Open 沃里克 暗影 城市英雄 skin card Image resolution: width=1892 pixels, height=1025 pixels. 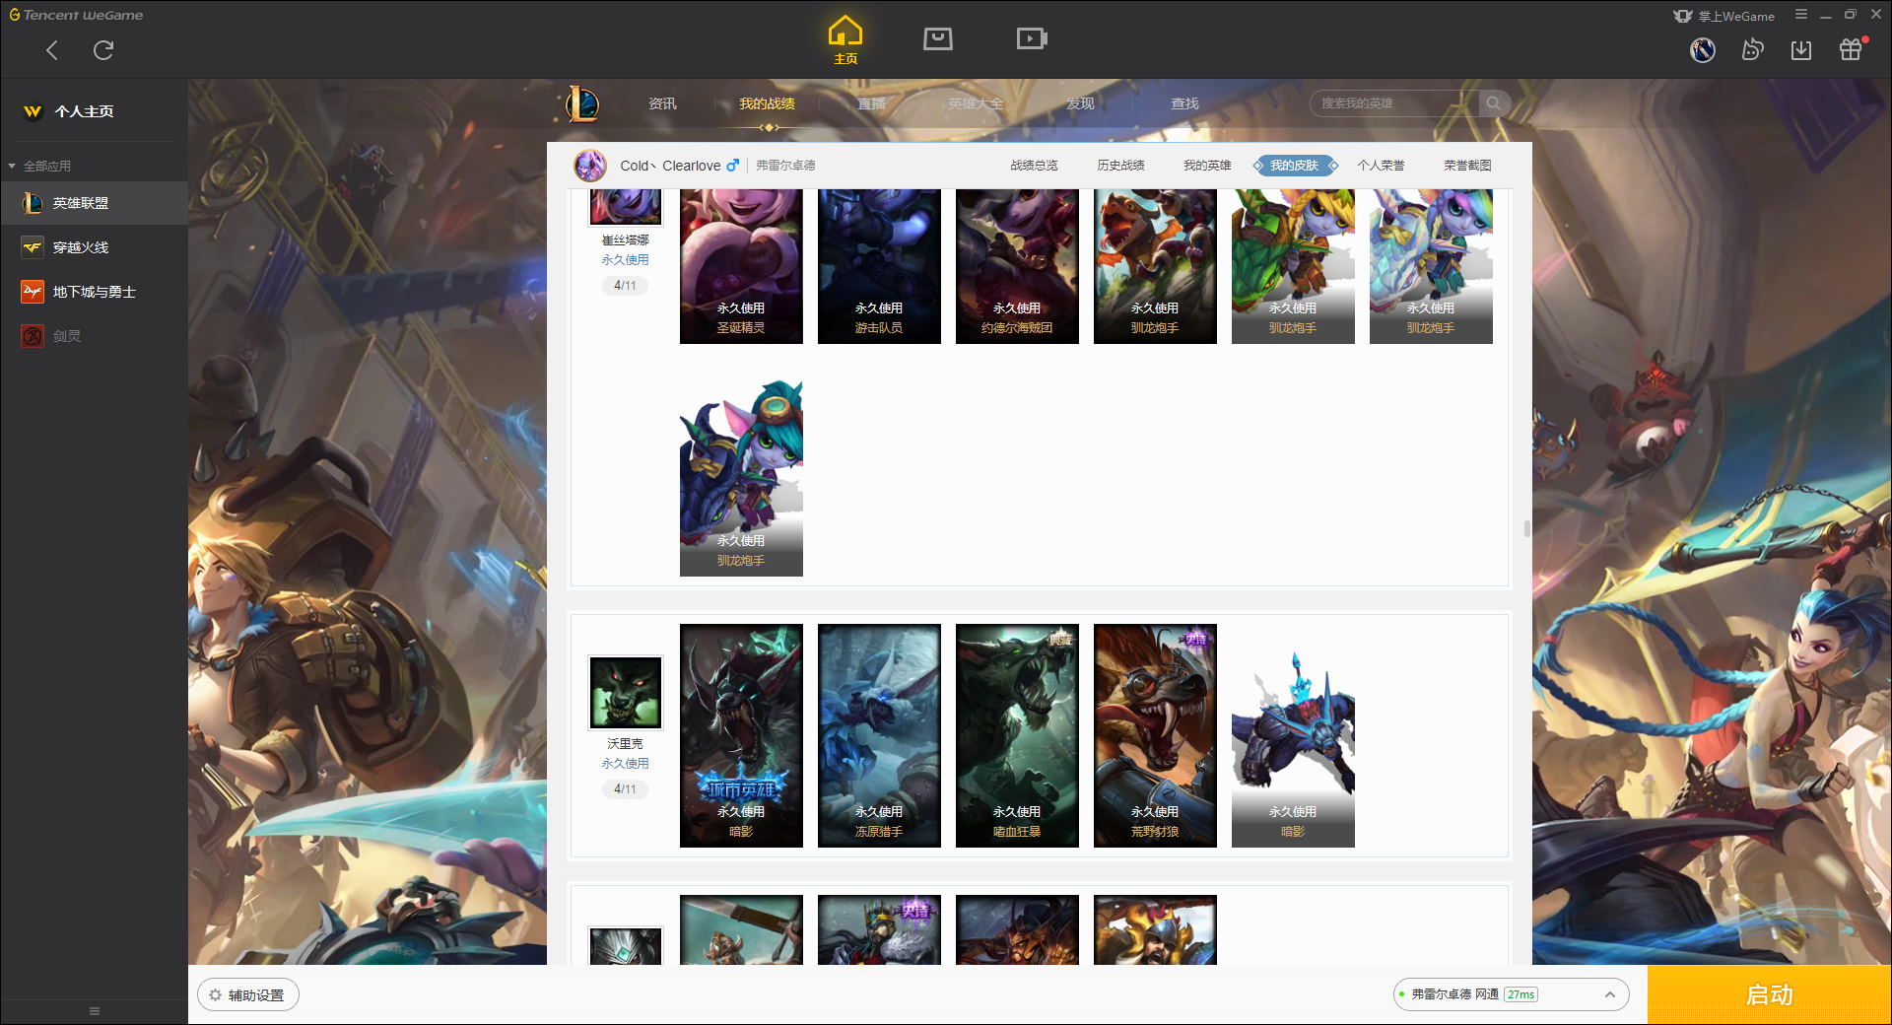point(741,735)
